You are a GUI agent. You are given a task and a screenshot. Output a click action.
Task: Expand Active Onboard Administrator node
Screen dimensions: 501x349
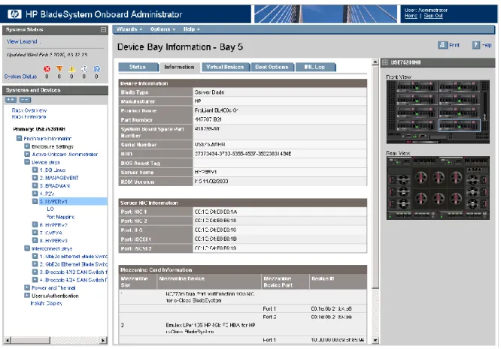[27, 155]
